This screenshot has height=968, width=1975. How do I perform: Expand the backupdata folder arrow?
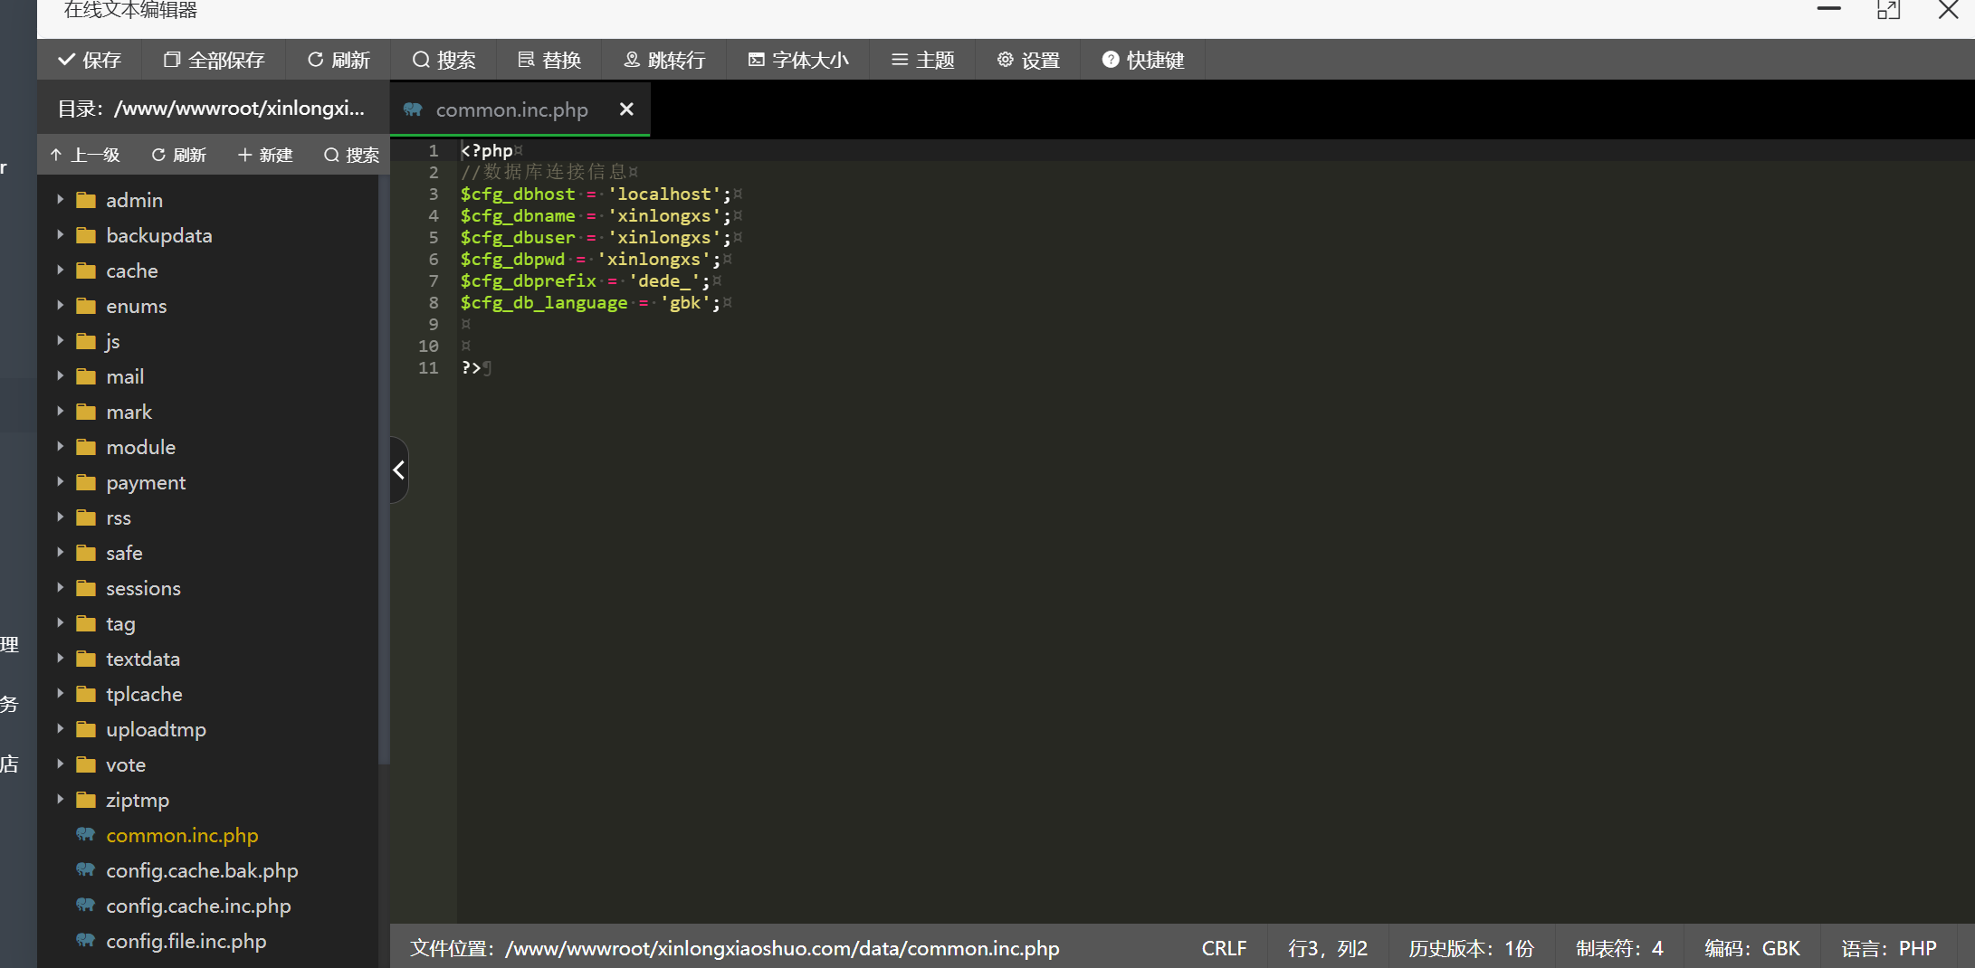[x=60, y=235]
